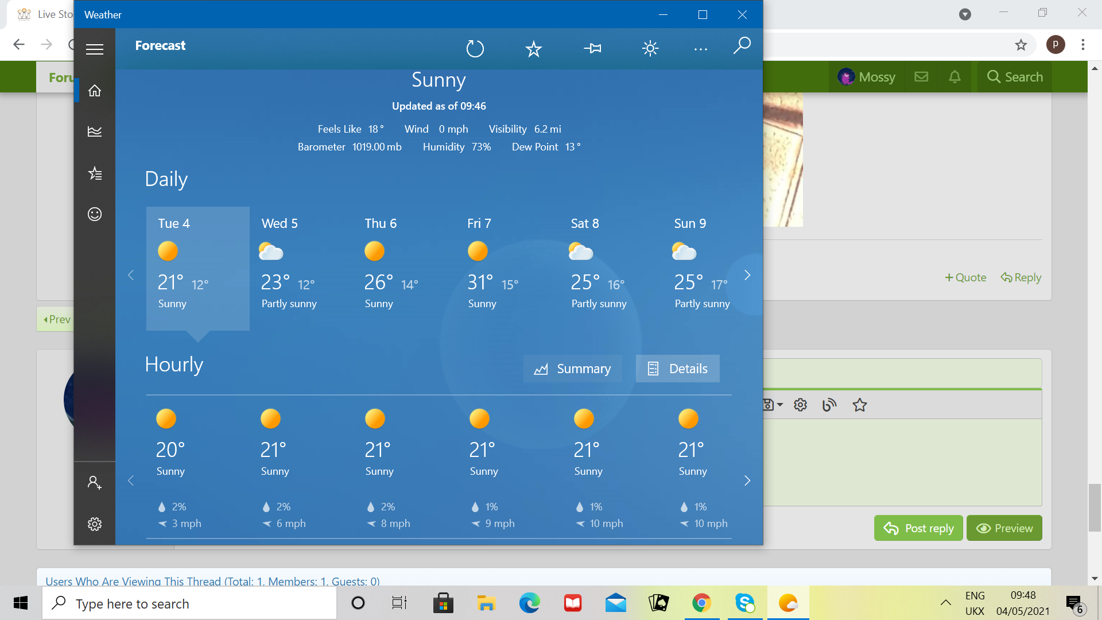This screenshot has height=620, width=1102.
Task: Open Microsoft Edge from the taskbar
Action: click(x=529, y=603)
